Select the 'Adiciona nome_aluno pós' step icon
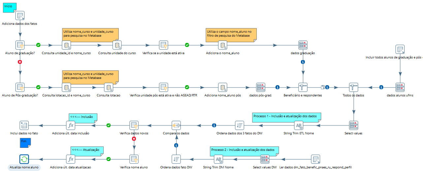423x171 pixels. 223,87
